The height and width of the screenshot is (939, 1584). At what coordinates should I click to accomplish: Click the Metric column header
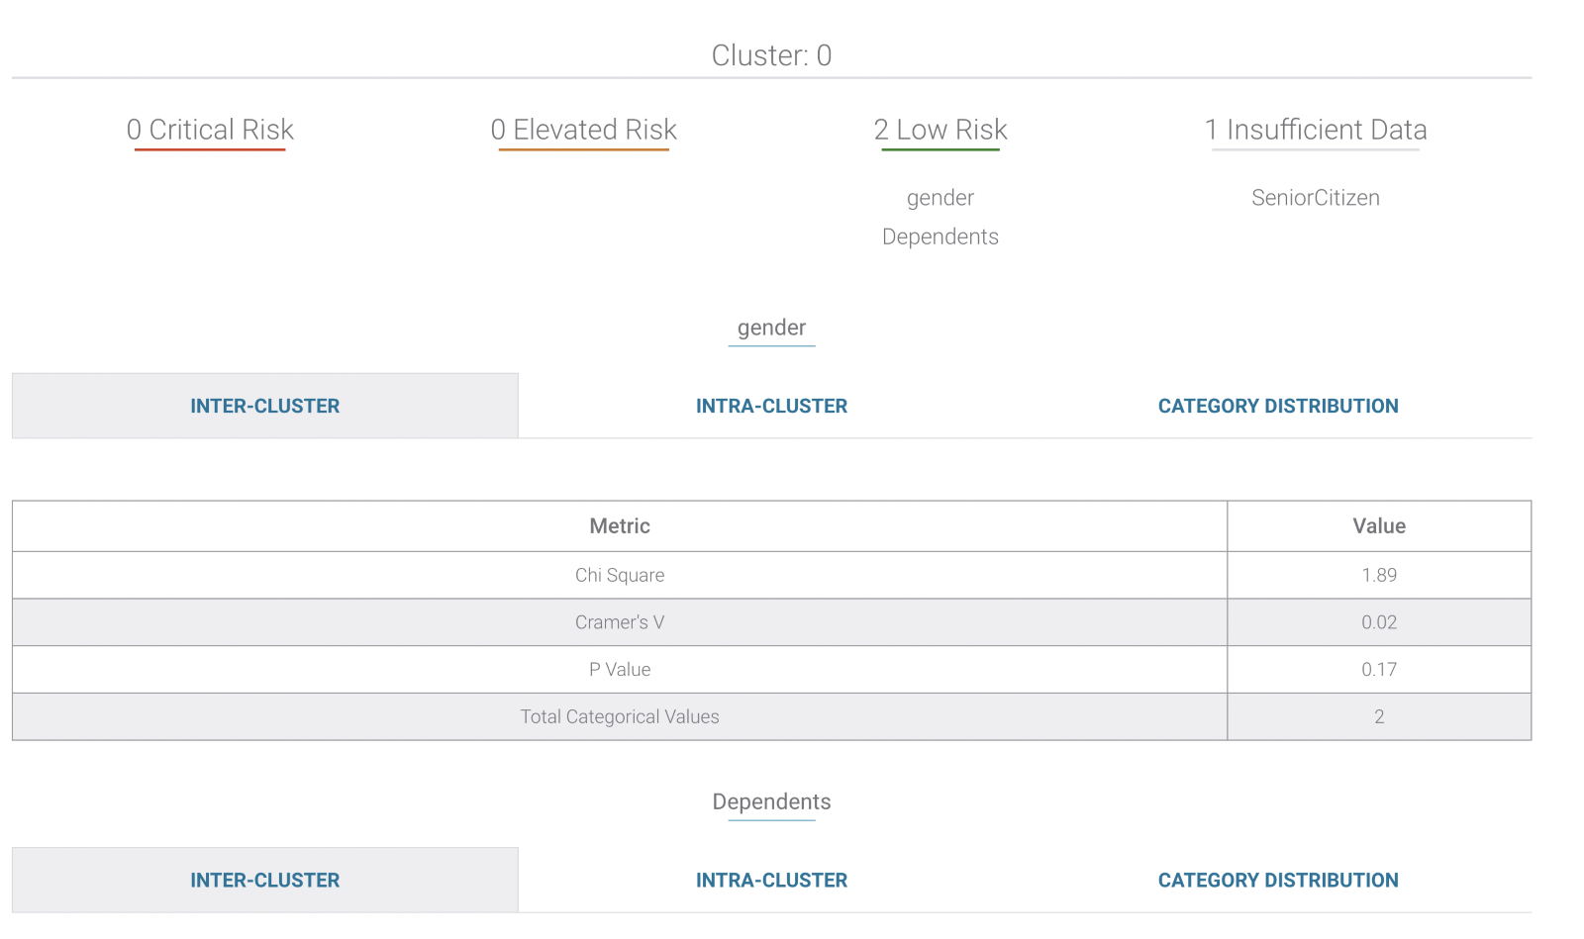(620, 526)
